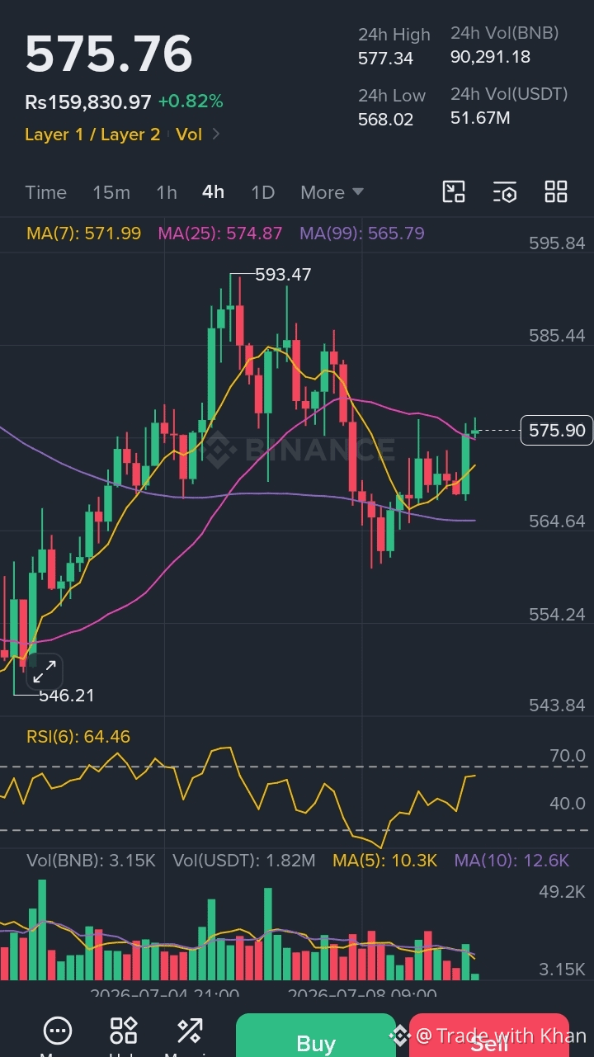Open the Vol tag link
The width and height of the screenshot is (594, 1057).
(189, 134)
